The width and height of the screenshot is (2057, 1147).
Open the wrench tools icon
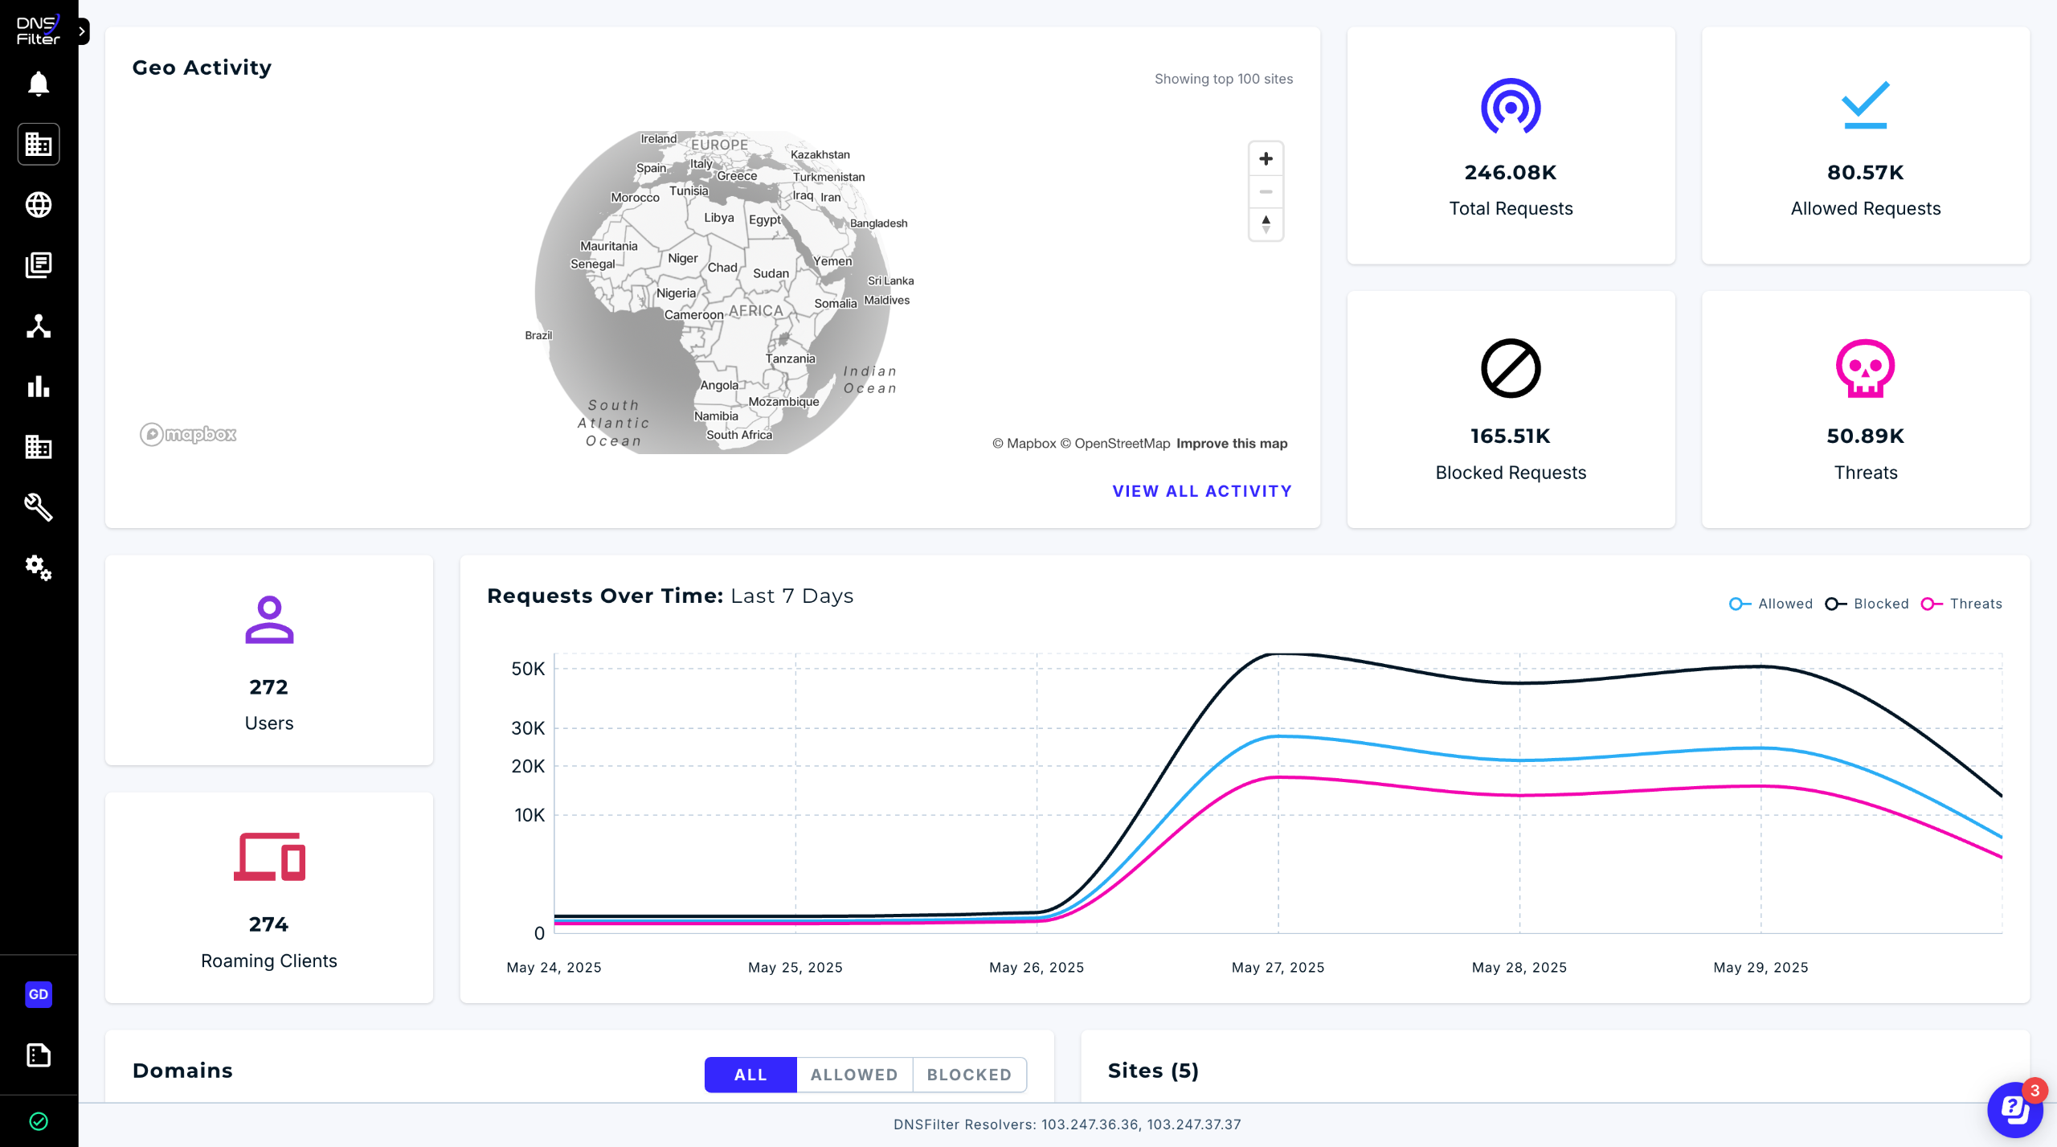pos(39,507)
